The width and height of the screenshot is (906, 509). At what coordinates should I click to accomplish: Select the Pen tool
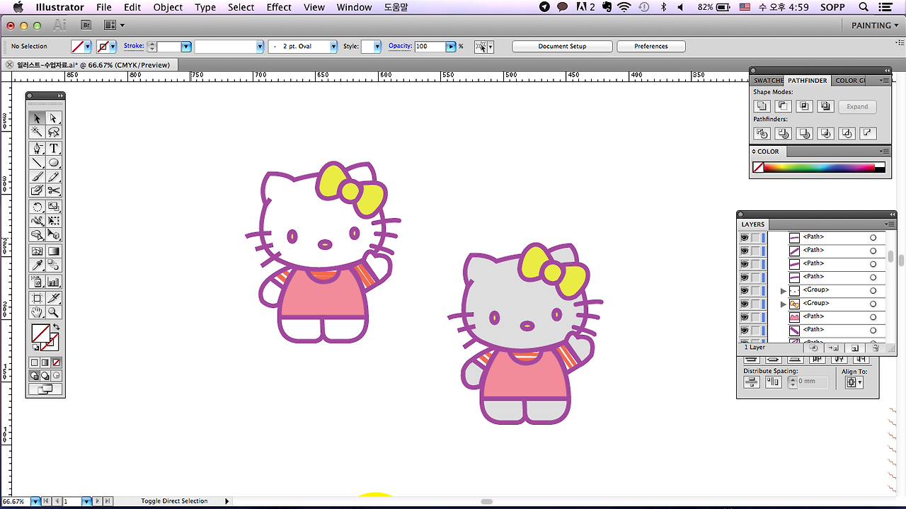tap(38, 149)
